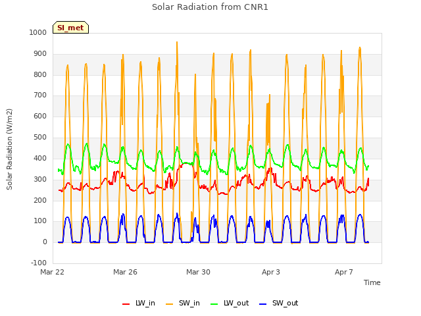The height and width of the screenshot is (316, 421).
Task: Click the 600 y-axis tick label
Action: point(40,116)
